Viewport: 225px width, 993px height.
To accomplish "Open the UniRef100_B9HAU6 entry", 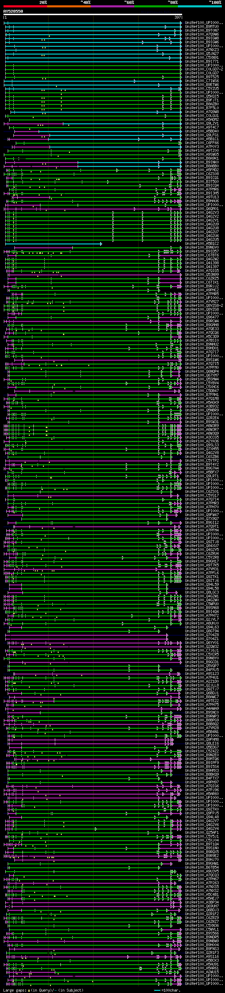I will click(202, 201).
